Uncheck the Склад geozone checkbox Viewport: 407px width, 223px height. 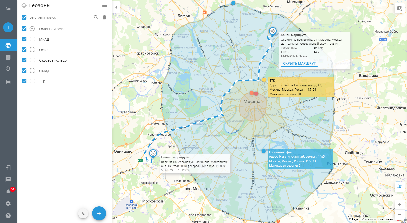click(24, 71)
